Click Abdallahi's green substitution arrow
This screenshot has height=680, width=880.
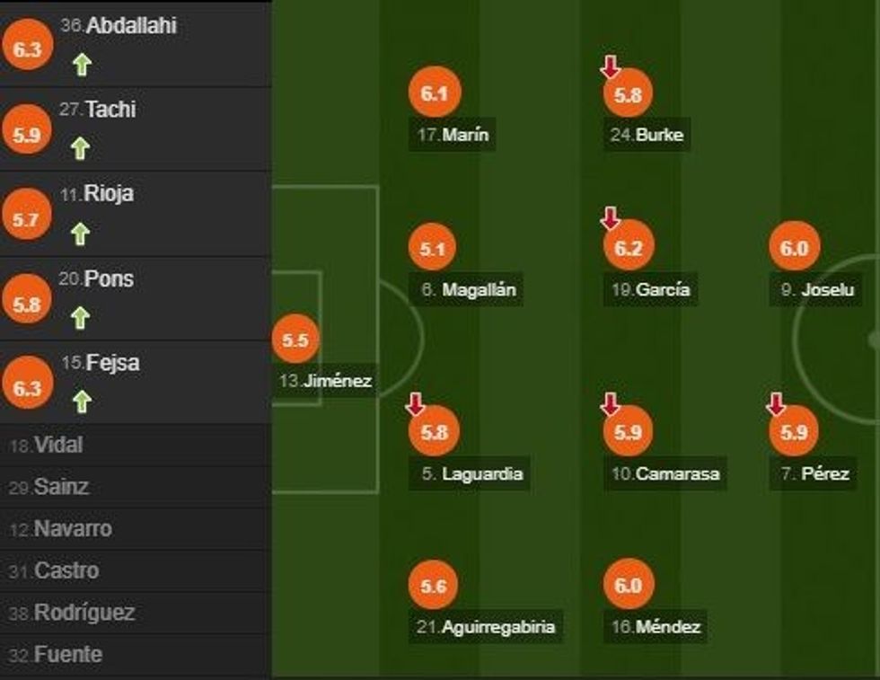click(82, 66)
